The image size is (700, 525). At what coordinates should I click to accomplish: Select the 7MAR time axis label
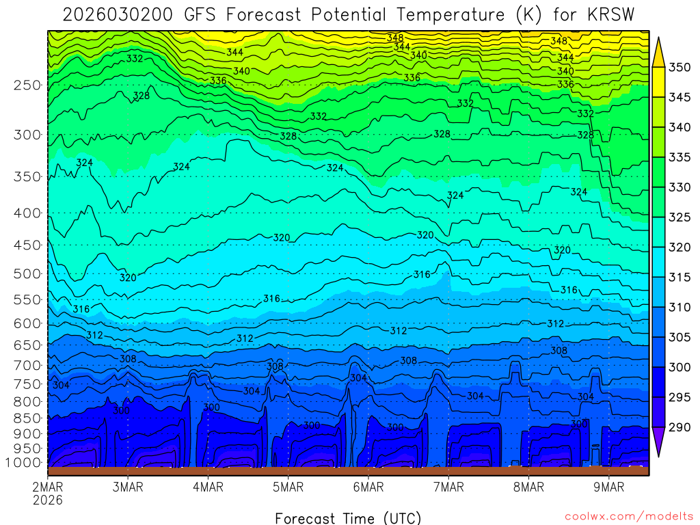(x=448, y=487)
